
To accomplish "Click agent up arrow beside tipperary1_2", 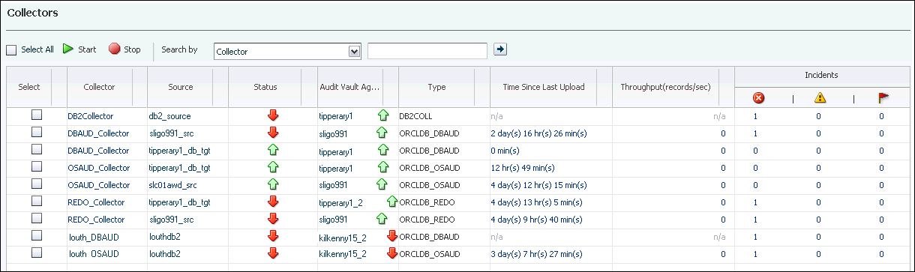I will 392,202.
